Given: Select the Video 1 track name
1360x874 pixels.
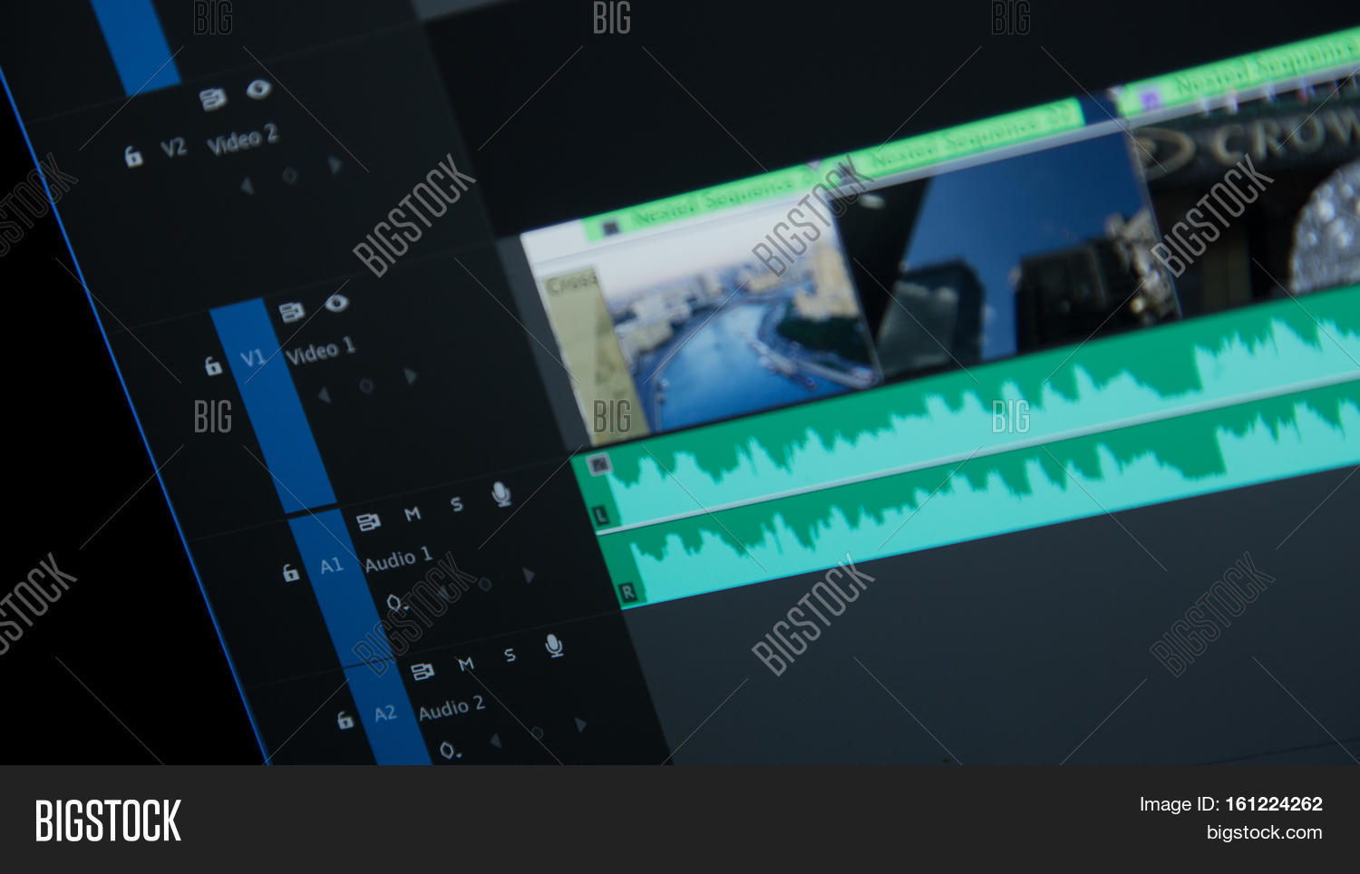Looking at the screenshot, I should click(320, 351).
